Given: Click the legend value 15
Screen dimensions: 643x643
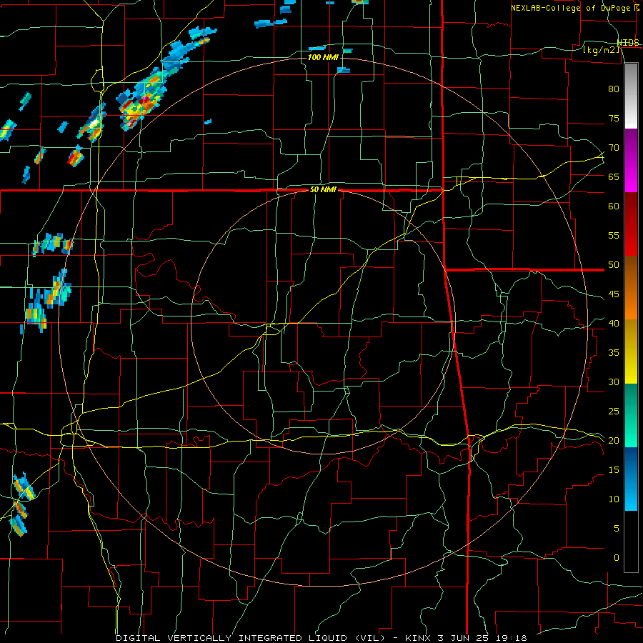Looking at the screenshot, I should [614, 469].
